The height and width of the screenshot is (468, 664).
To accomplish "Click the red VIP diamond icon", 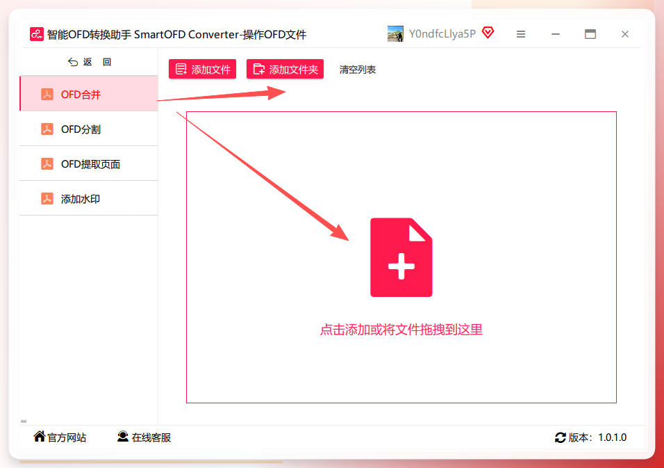I will click(x=488, y=33).
